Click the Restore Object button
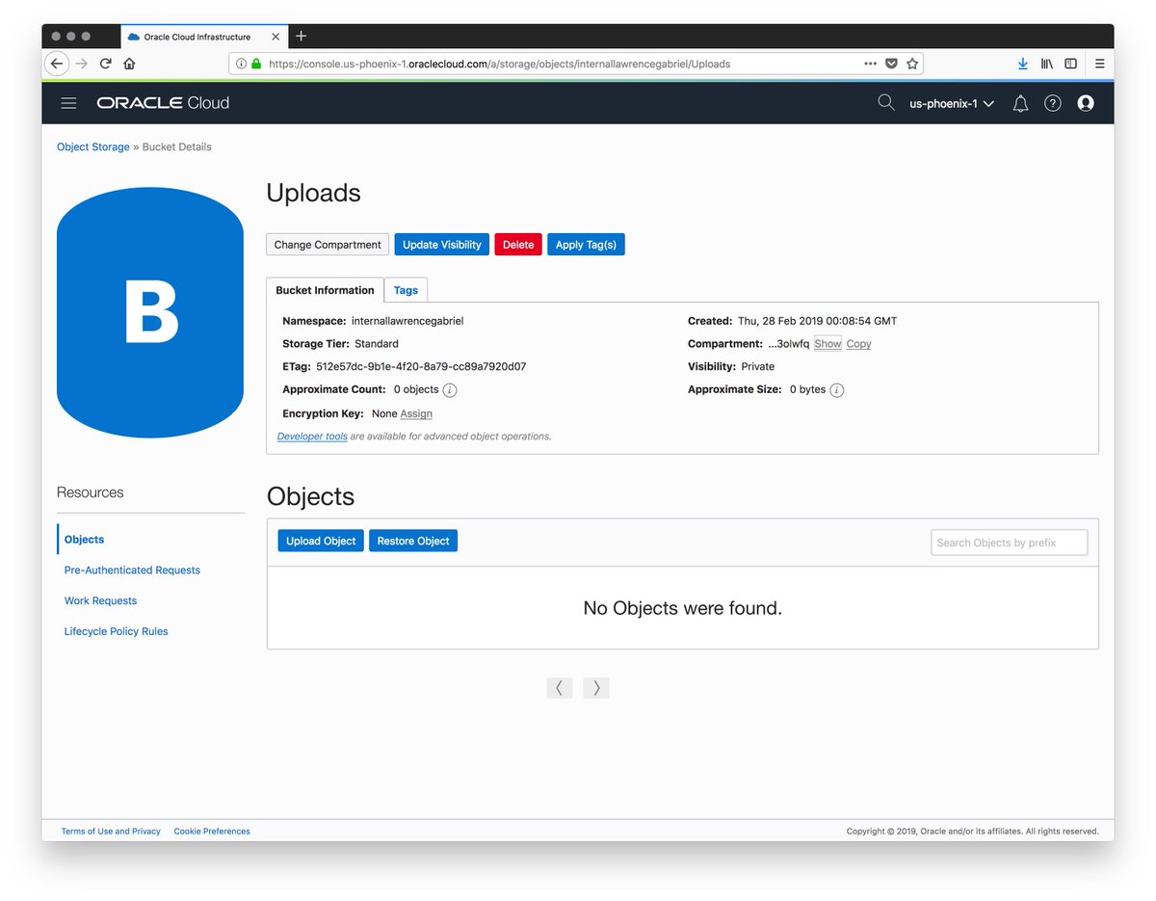Screen dimensions: 1156x901 (x=413, y=541)
